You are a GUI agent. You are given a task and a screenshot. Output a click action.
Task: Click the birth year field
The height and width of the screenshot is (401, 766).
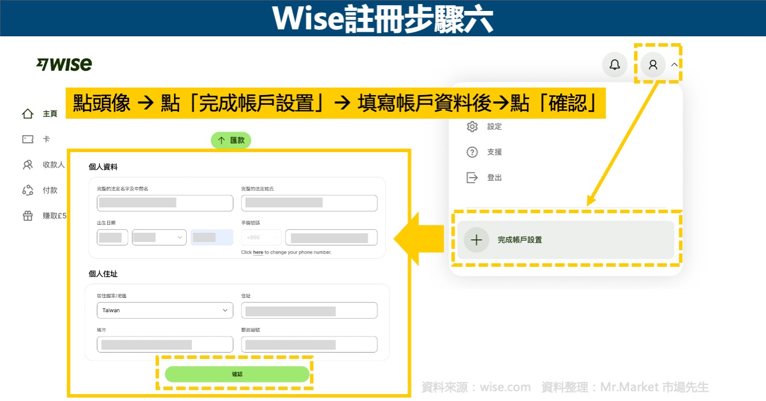coord(212,237)
